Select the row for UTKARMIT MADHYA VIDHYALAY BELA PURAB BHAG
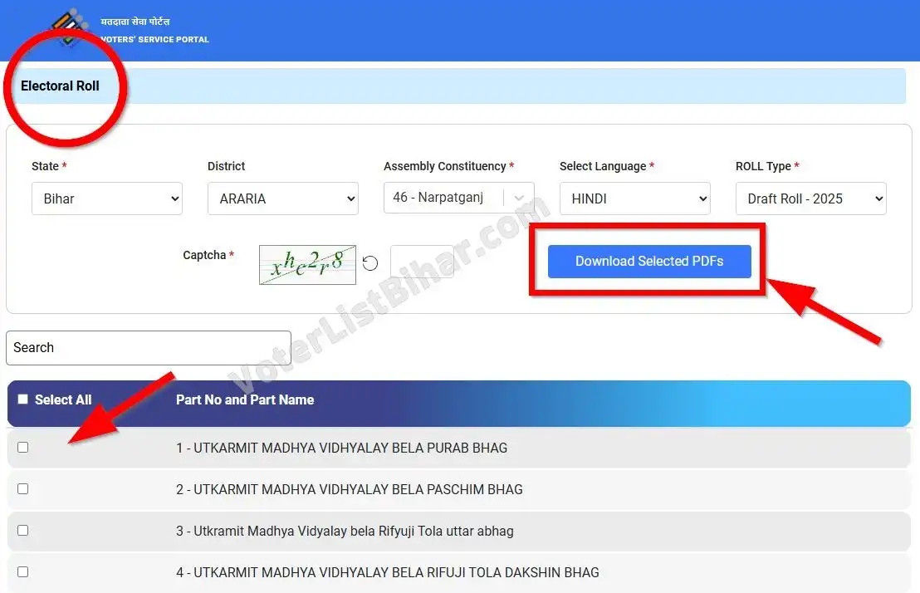Screen dimensions: 920x593 point(342,447)
